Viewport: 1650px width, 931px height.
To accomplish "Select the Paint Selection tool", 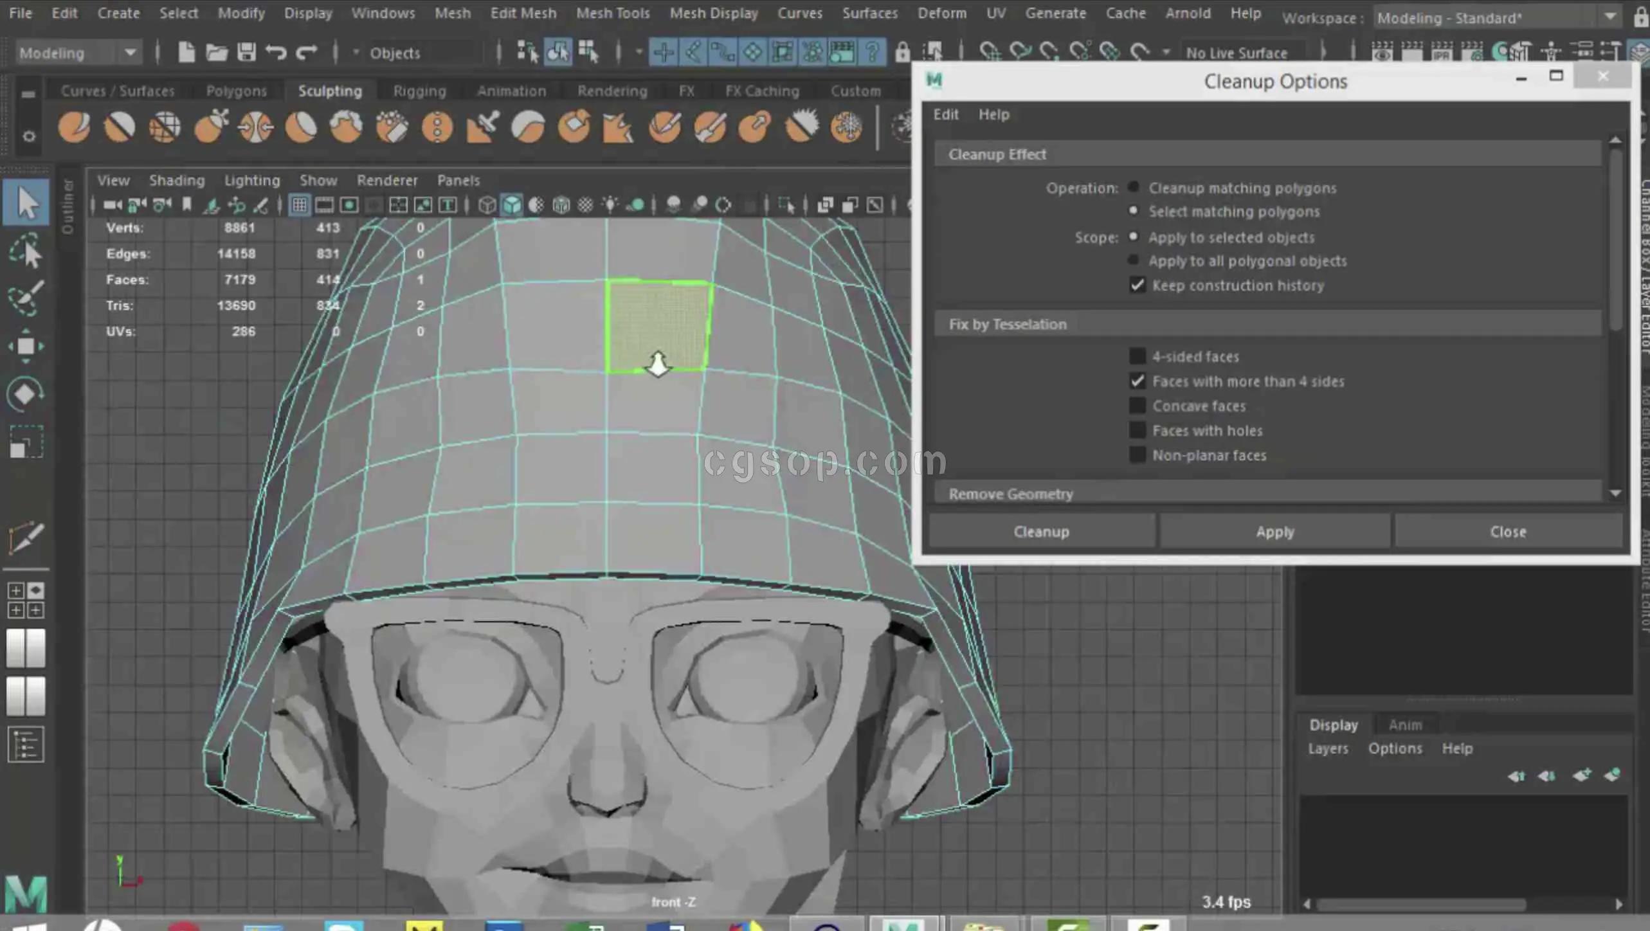I will (x=26, y=298).
